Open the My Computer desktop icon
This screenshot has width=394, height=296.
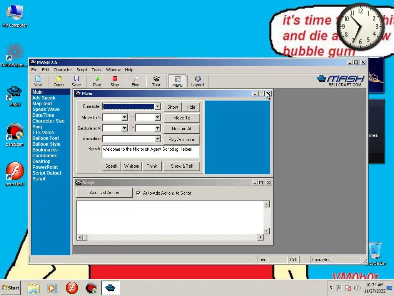[15, 16]
